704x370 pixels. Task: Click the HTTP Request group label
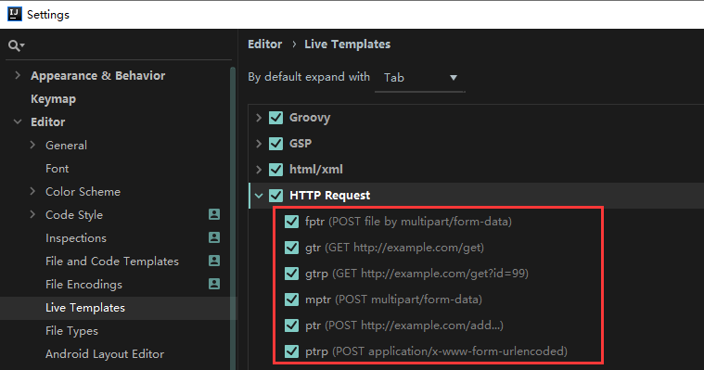(x=330, y=196)
